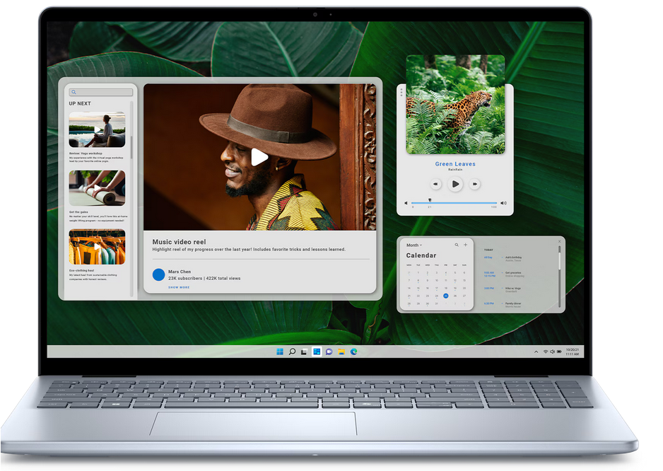Expand the Month view dropdown
Viewport: 663px width, 471px height.
click(x=413, y=245)
